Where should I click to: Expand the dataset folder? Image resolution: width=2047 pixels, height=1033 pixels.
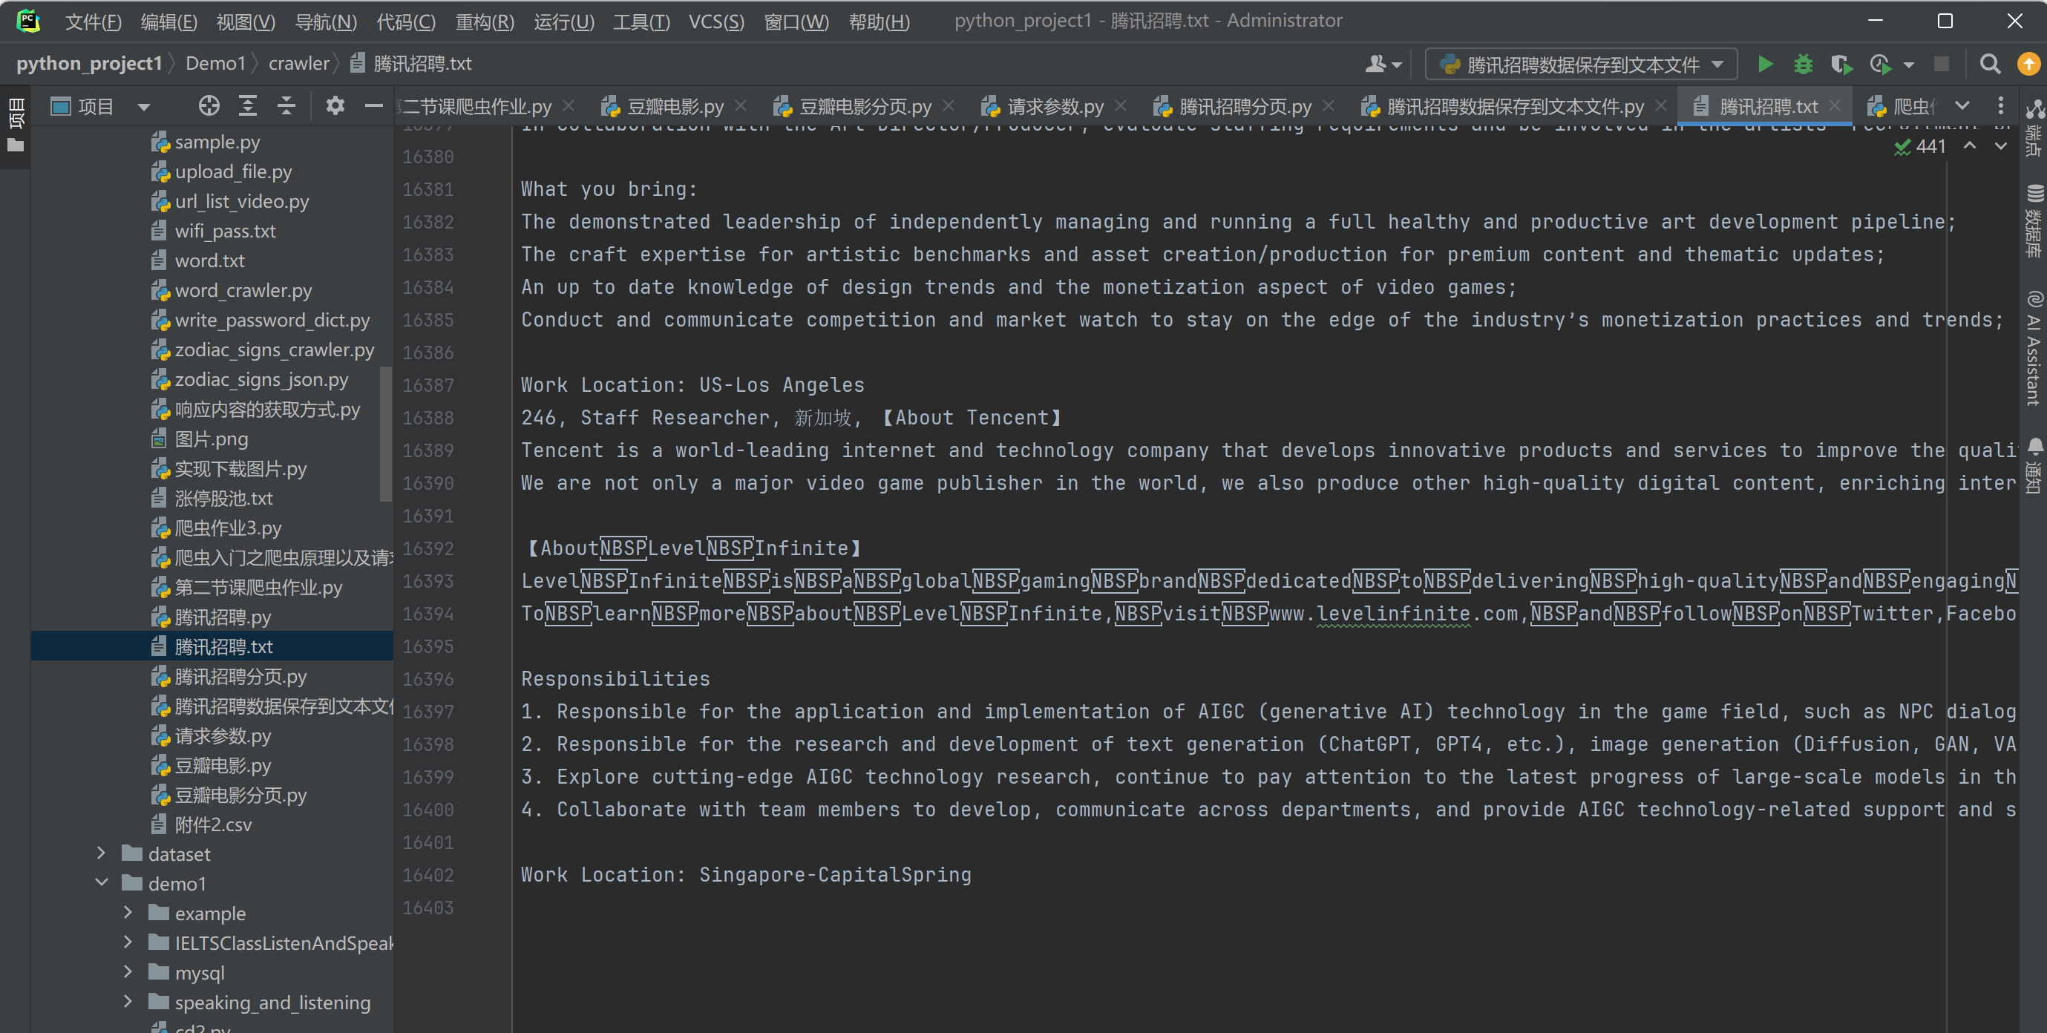point(101,853)
